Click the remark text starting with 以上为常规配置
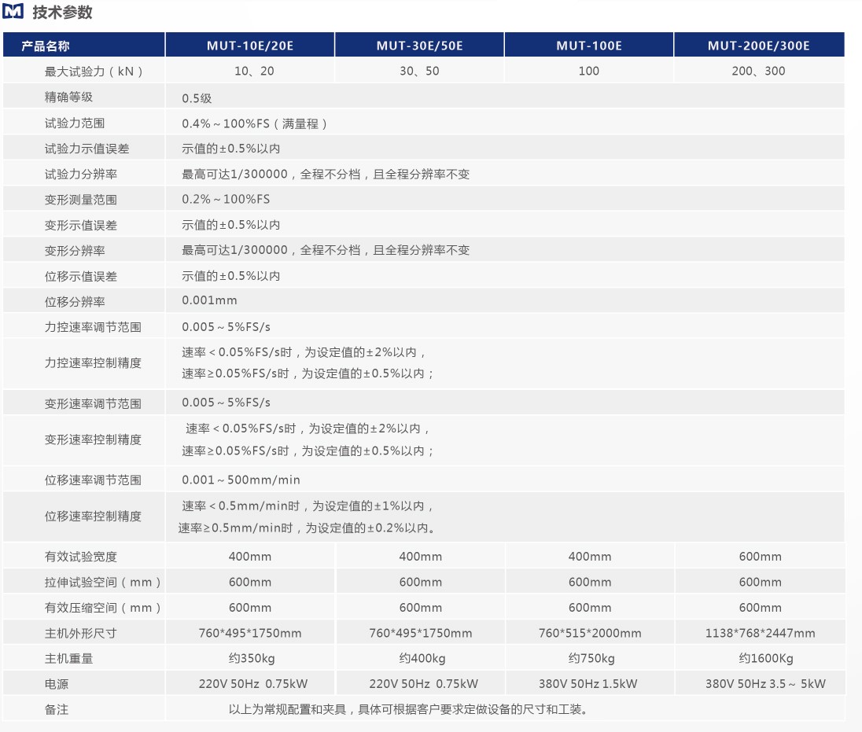The height and width of the screenshot is (732, 862). click(x=408, y=709)
